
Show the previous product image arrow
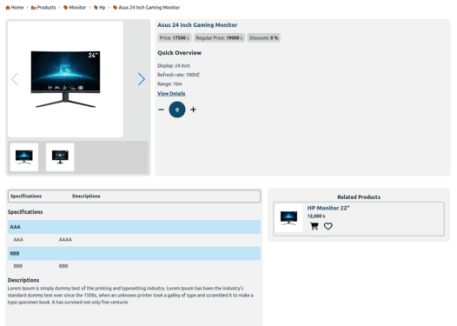click(x=15, y=79)
